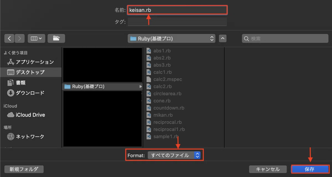This screenshot has width=332, height=177.
Task: Click the 検索 search field
Action: coord(285,39)
